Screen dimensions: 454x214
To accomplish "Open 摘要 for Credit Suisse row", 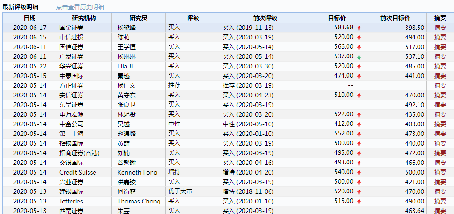I will pyautogui.click(x=440, y=173).
